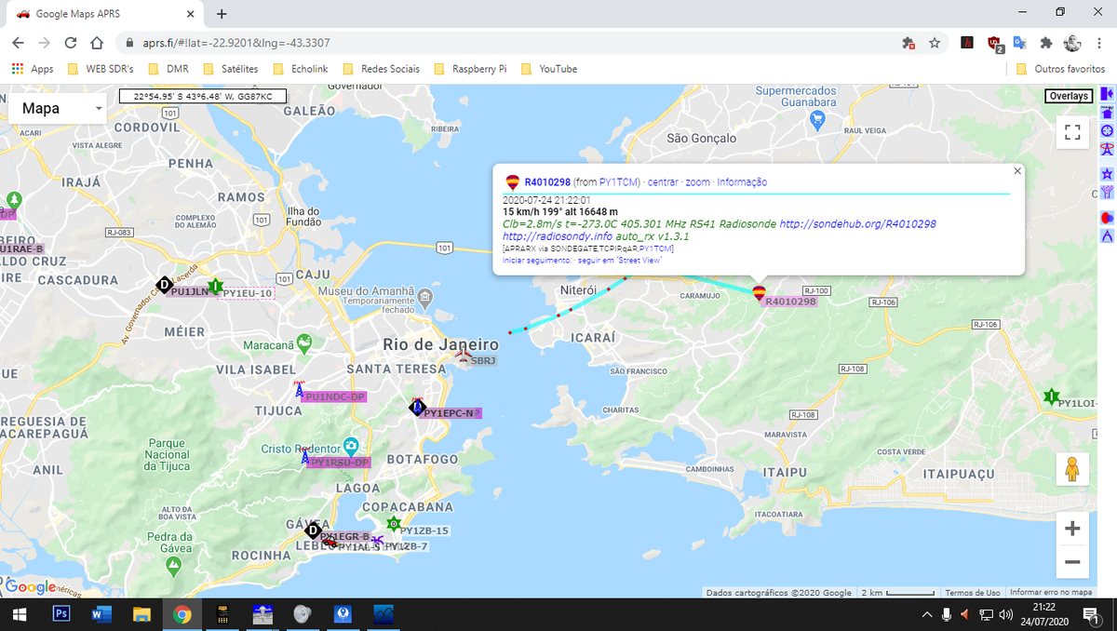Click the PU1NDC-DP antenna marker
The height and width of the screenshot is (631, 1117).
click(299, 390)
